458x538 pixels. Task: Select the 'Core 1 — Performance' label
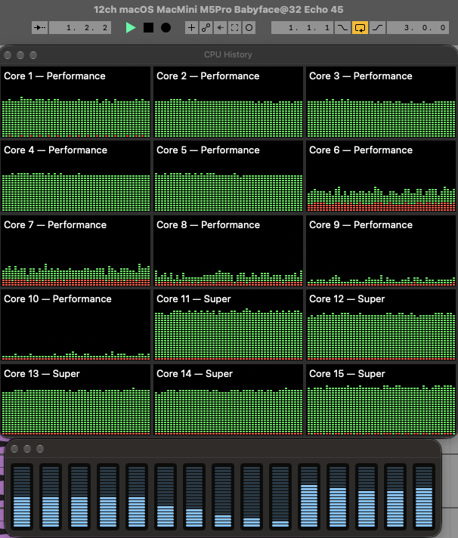coord(54,76)
